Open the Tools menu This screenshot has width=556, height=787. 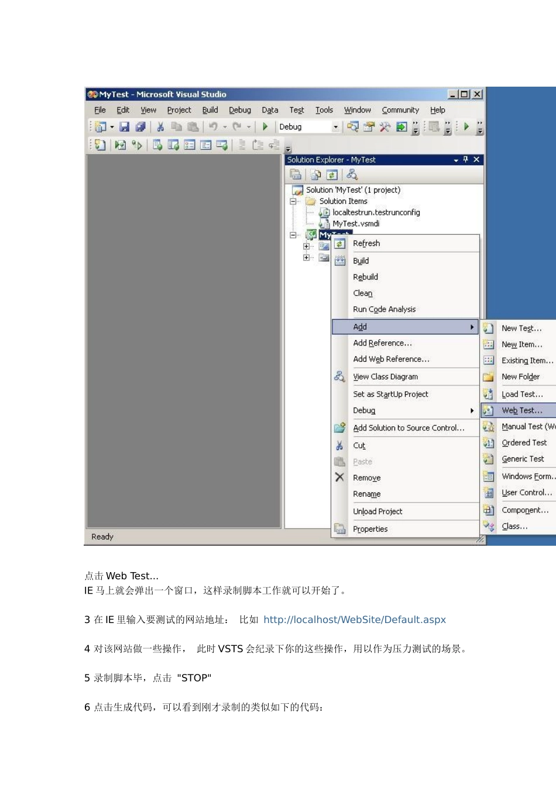[324, 110]
